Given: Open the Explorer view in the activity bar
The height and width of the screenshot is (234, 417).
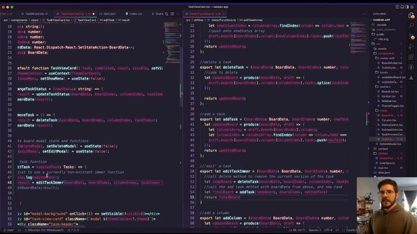Looking at the screenshot, I should tap(411, 16).
